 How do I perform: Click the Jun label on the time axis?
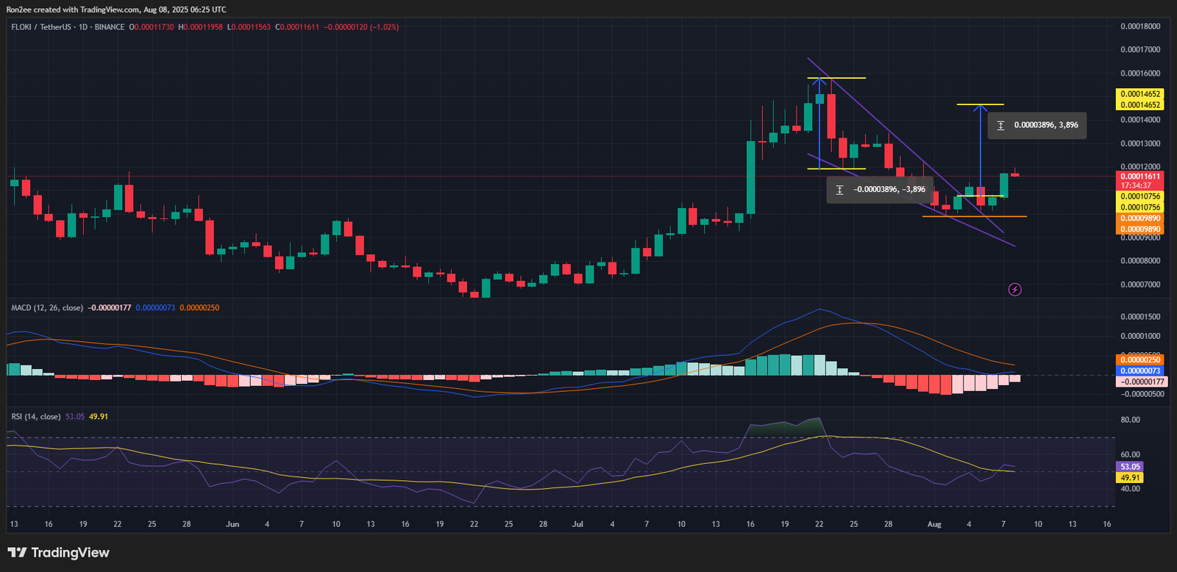[x=232, y=524]
